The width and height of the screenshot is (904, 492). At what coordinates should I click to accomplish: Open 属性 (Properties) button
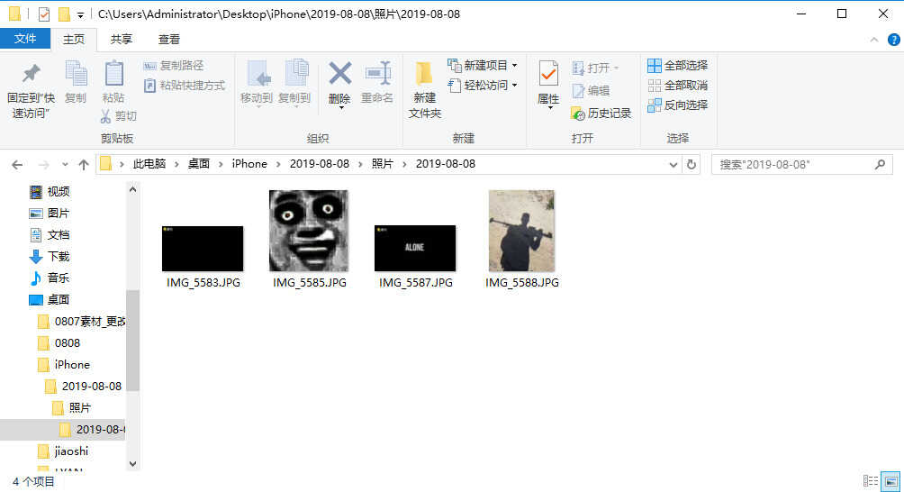click(x=548, y=84)
